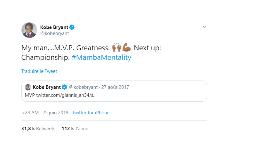Click the flexed bicep emoji in the tweet

click(127, 48)
